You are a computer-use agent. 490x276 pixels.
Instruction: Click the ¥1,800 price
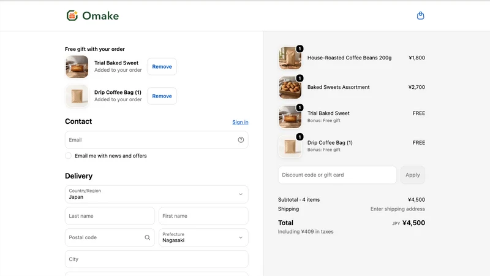pyautogui.click(x=417, y=58)
